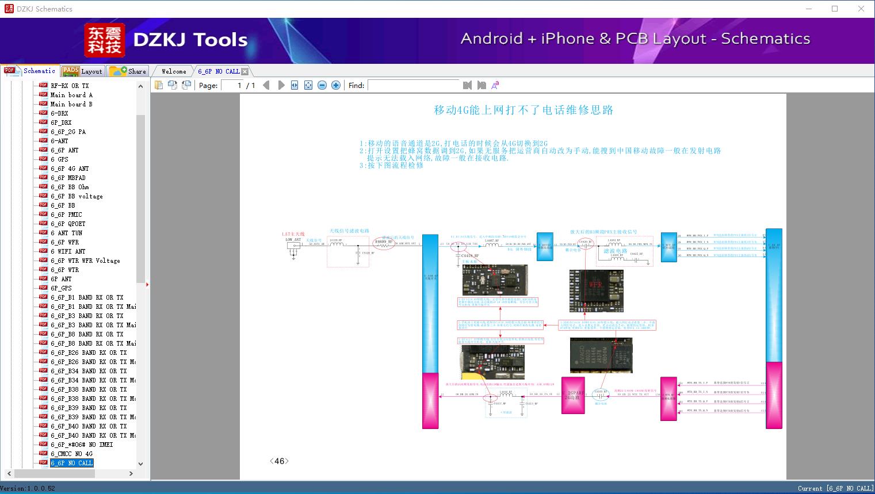Click PDF icon beside 6_6P WTR
The width and height of the screenshot is (875, 494).
tap(43, 269)
